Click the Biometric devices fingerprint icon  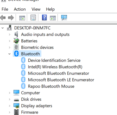[16, 47]
